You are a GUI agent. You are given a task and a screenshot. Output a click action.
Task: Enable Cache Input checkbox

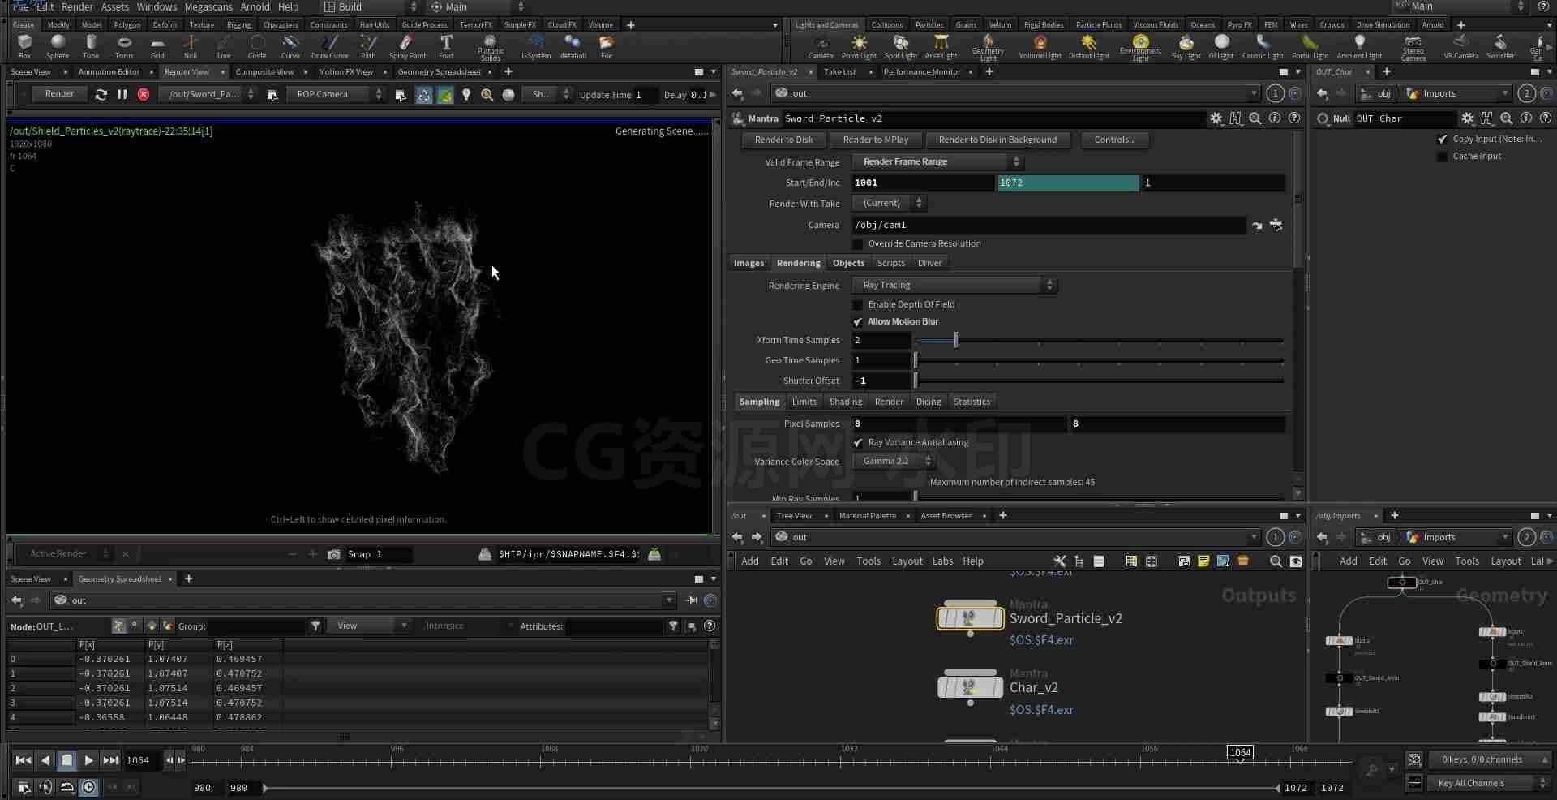pos(1442,156)
